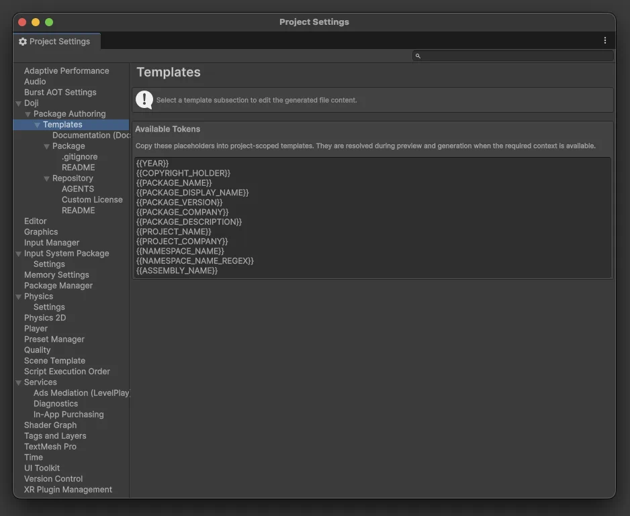The width and height of the screenshot is (630, 516).
Task: Open Tags and Layers settings
Action: click(x=55, y=435)
